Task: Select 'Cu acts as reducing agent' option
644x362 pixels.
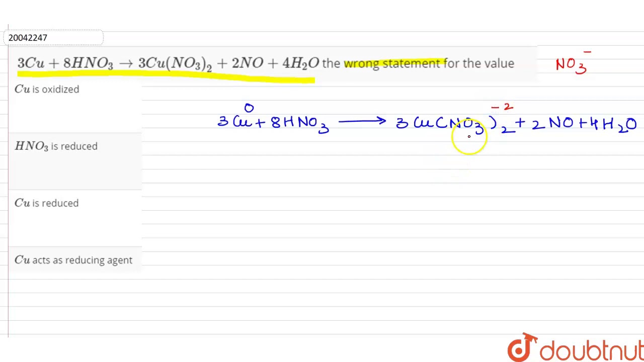Action: click(73, 260)
